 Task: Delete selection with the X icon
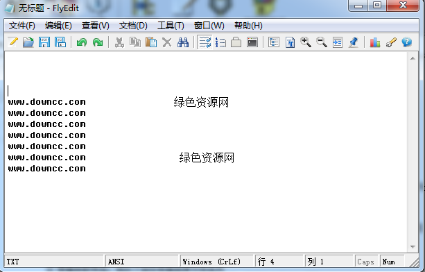(x=167, y=42)
